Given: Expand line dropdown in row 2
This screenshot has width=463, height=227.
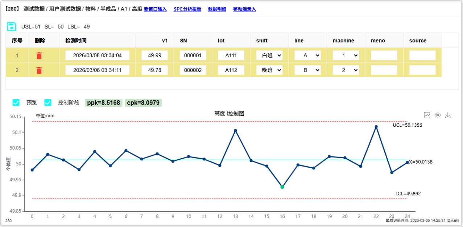Looking at the screenshot, I should pyautogui.click(x=307, y=70).
